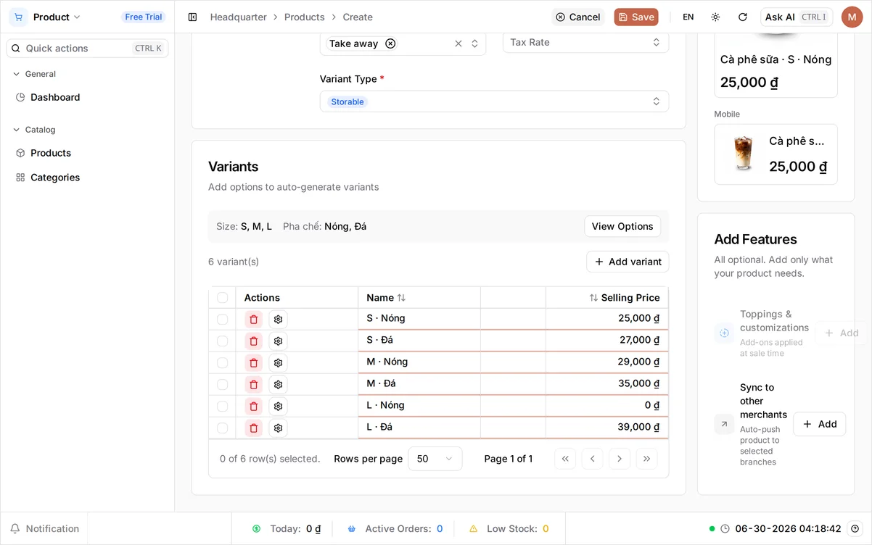Viewport: 872px width, 545px height.
Task: Click the Low Stock status entry
Action: coord(509,529)
